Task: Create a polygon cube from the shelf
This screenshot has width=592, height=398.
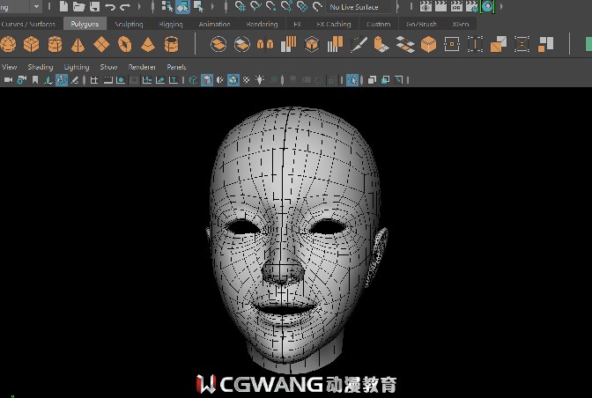Action: point(32,45)
